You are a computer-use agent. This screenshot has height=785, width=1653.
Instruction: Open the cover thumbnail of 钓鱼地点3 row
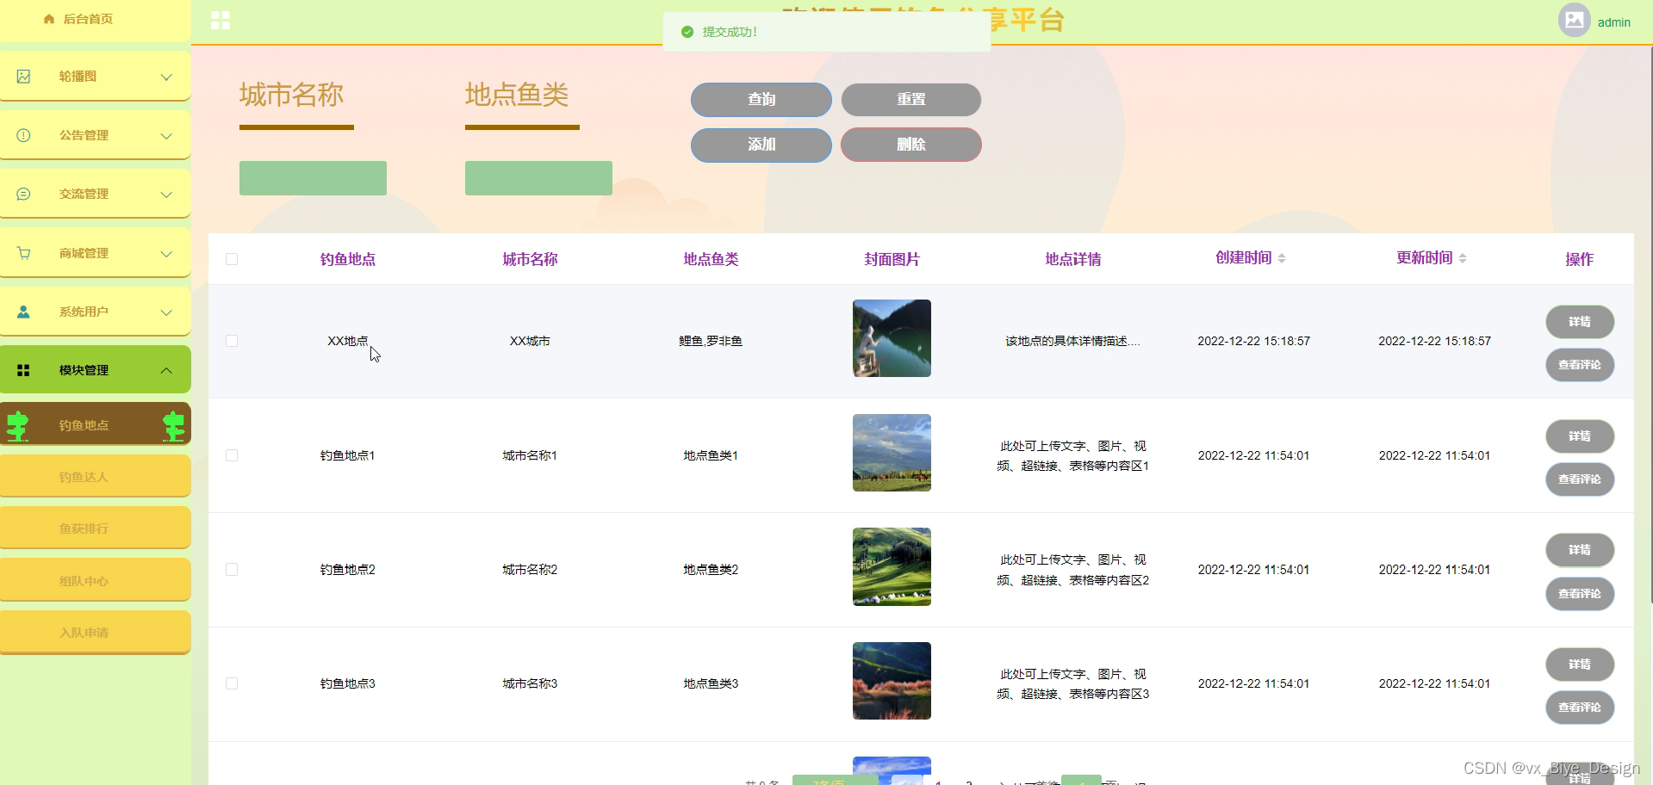click(x=892, y=681)
